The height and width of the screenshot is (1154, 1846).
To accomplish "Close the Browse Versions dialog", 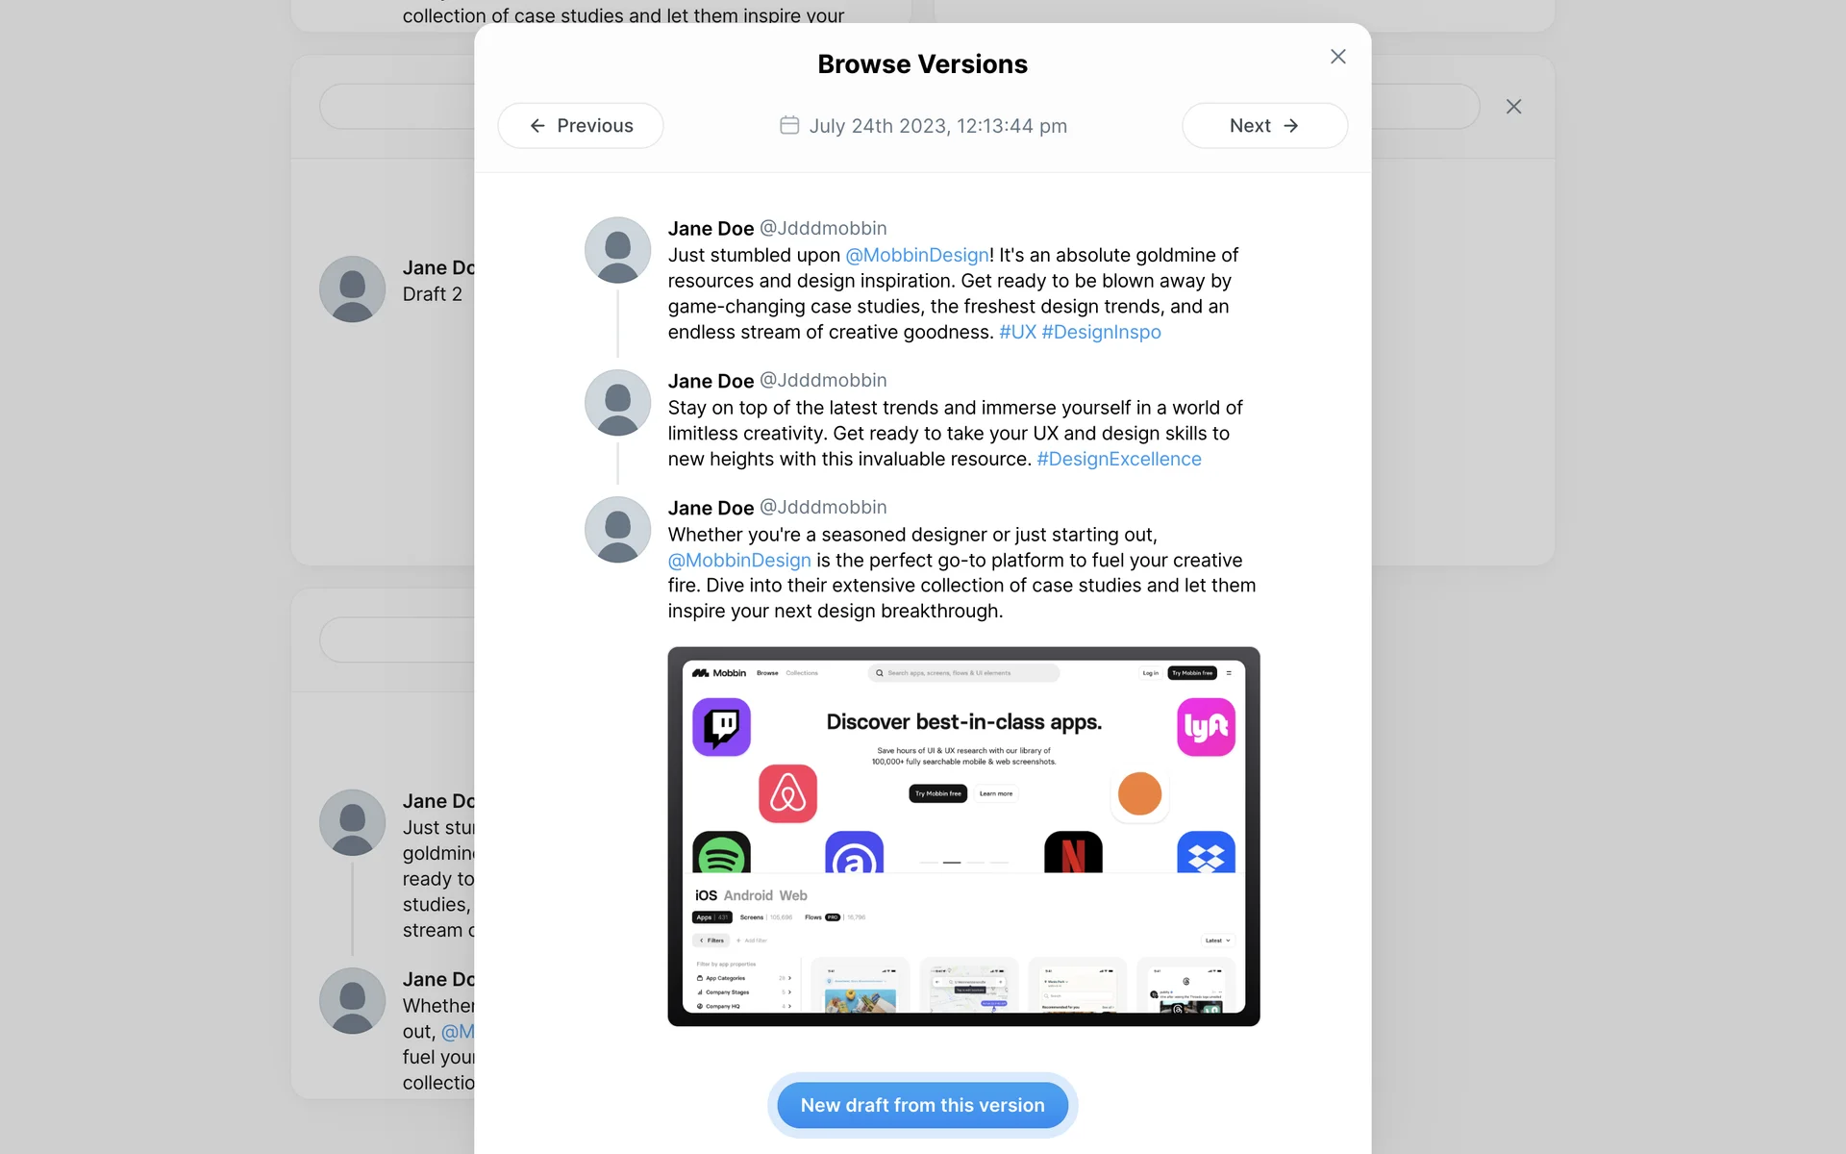I will click(1337, 57).
